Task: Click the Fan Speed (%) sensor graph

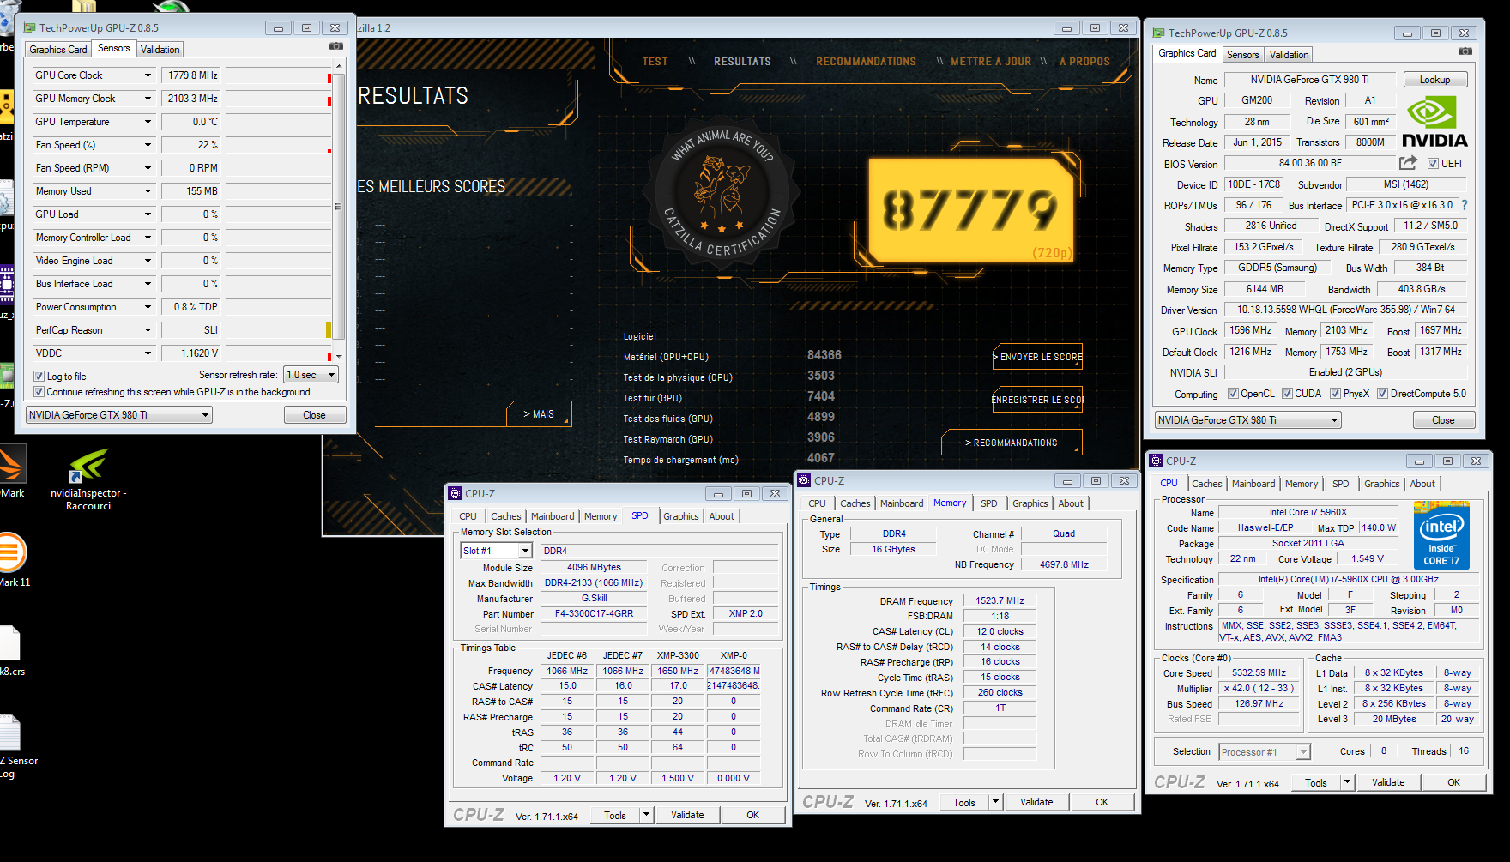Action: click(x=278, y=145)
